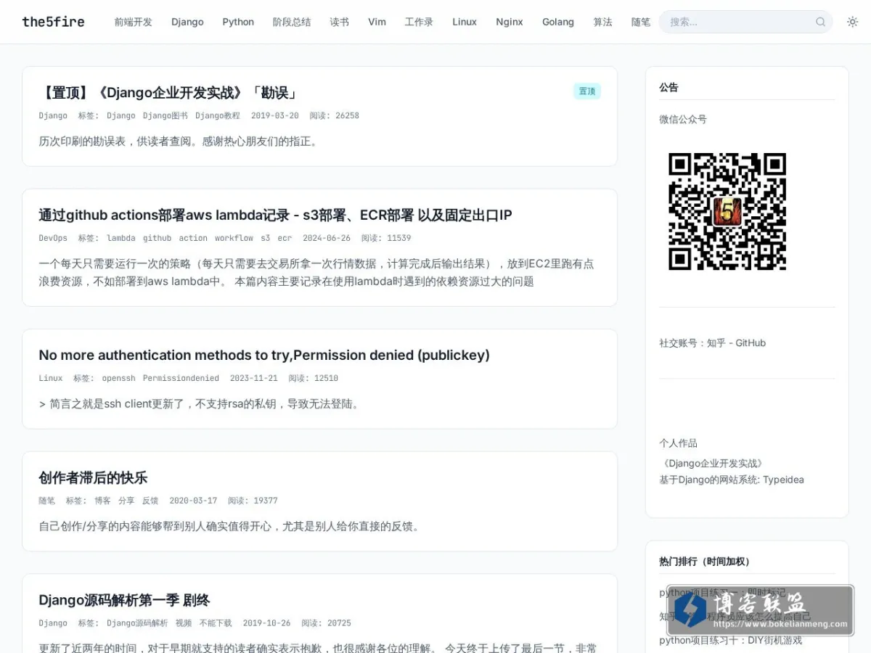This screenshot has width=871, height=653.
Task: Select the action tag
Action: pos(193,238)
